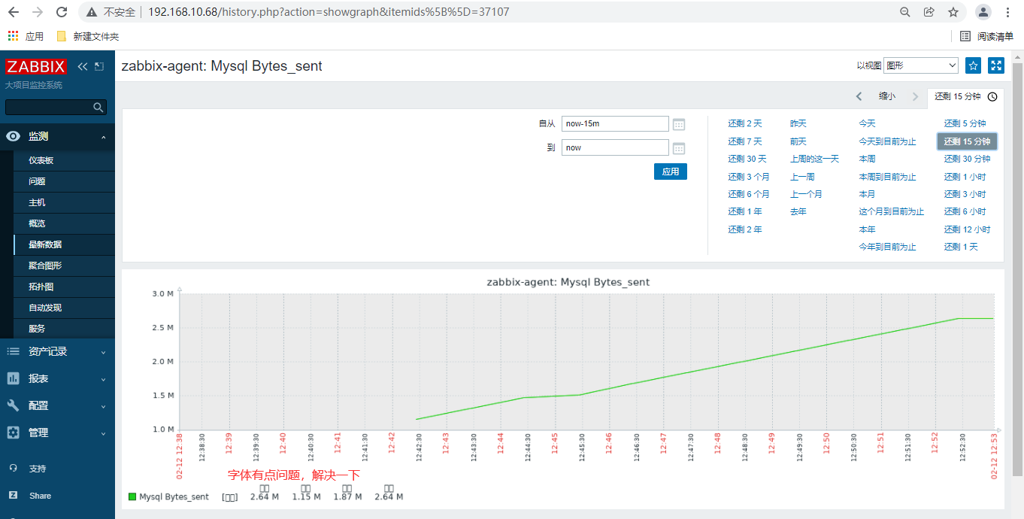Click 缩小 zoom out button

click(887, 96)
